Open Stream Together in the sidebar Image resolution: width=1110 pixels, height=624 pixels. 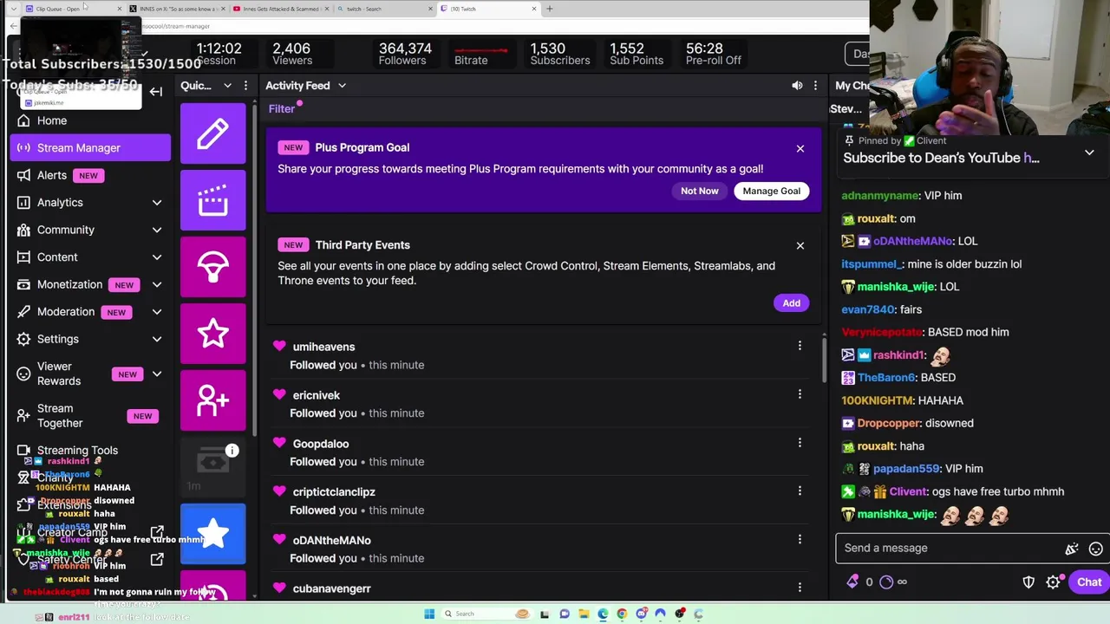pyautogui.click(x=90, y=416)
